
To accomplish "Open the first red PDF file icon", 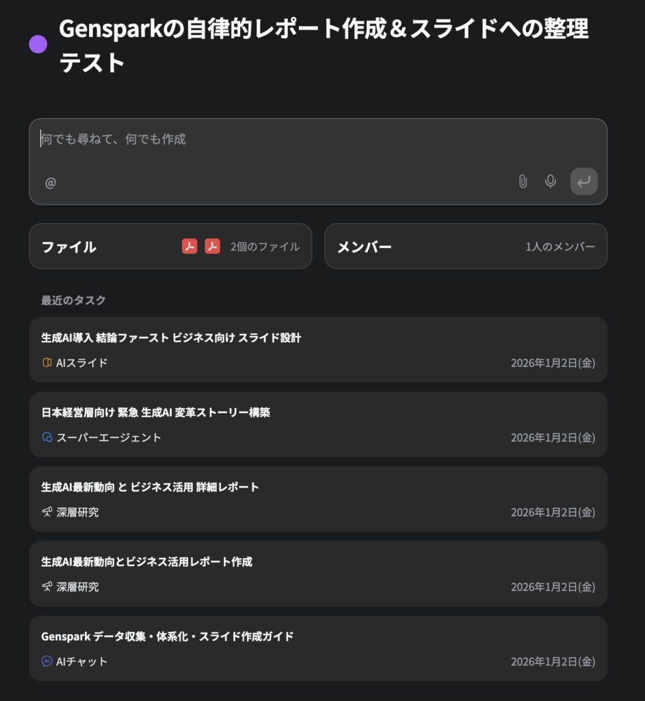I will pyautogui.click(x=189, y=246).
